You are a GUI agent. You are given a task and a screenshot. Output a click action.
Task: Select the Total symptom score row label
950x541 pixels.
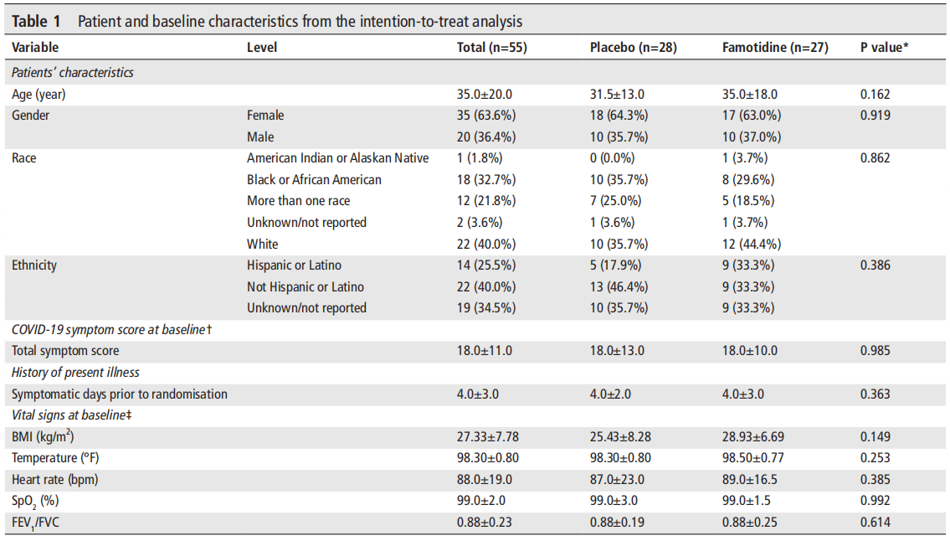[65, 351]
